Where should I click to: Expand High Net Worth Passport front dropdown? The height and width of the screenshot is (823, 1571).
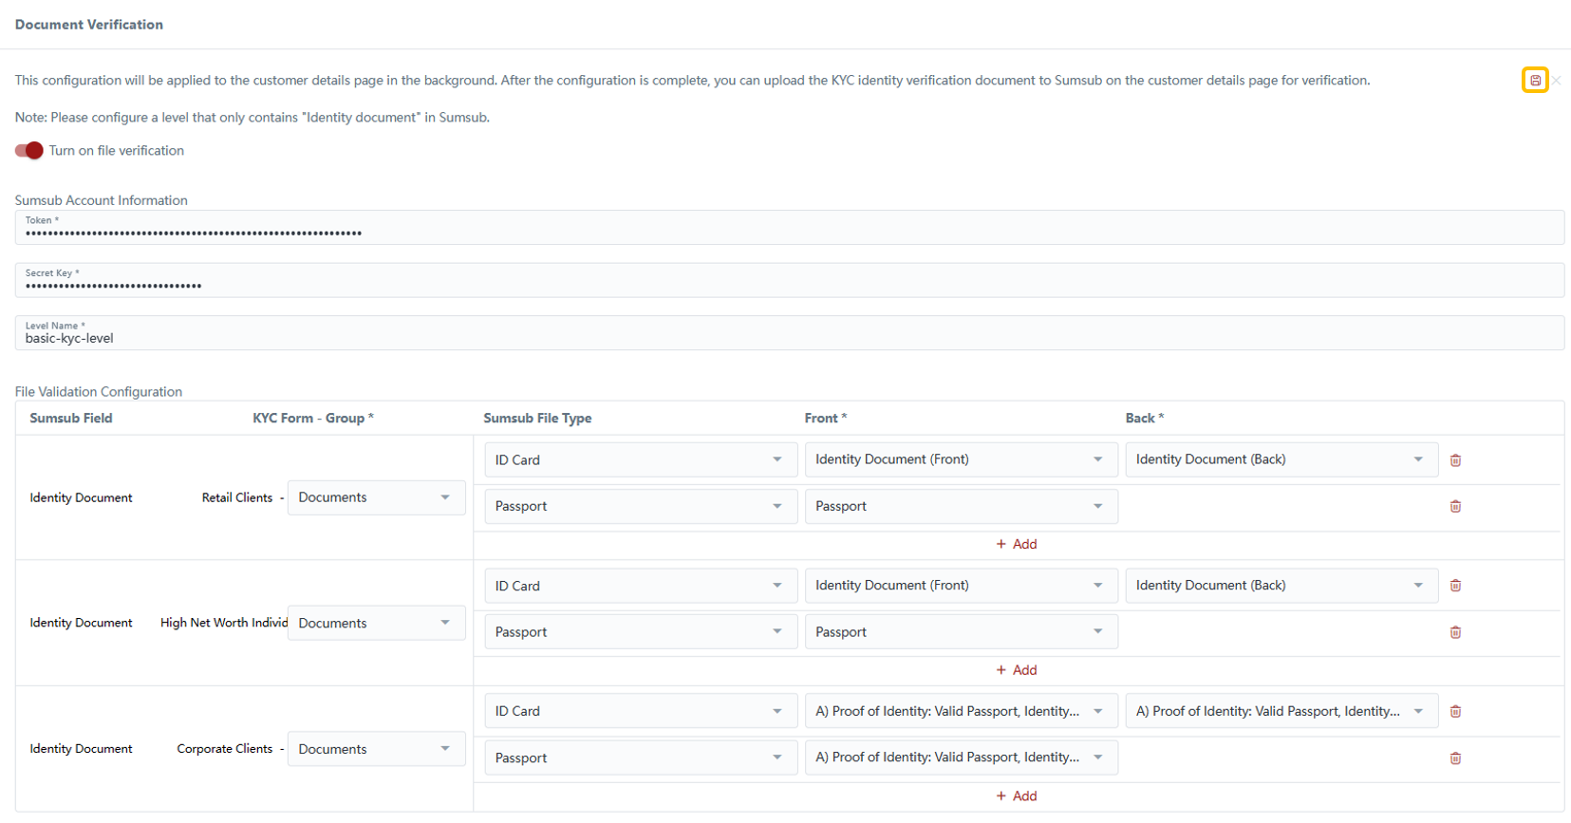[961, 632]
